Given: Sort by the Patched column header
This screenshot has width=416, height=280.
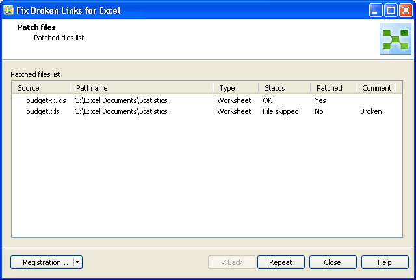Looking at the screenshot, I should tap(333, 88).
